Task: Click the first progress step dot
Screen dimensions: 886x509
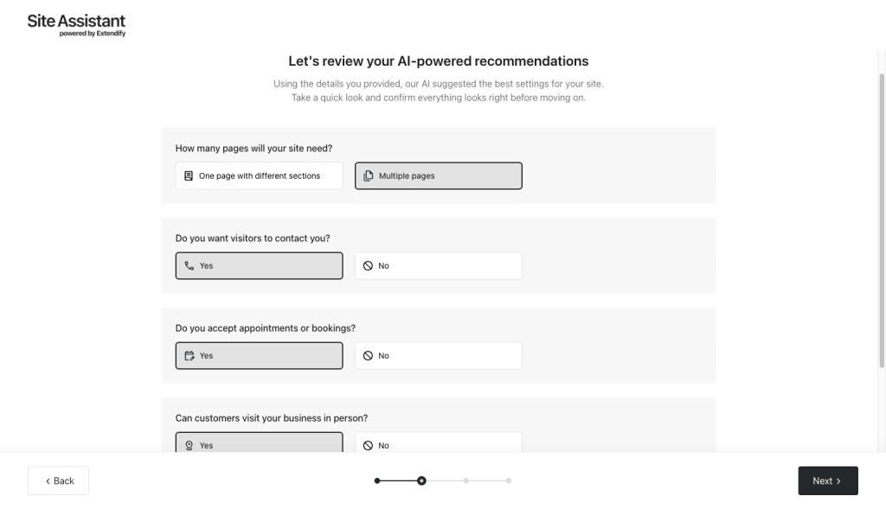Action: (377, 481)
